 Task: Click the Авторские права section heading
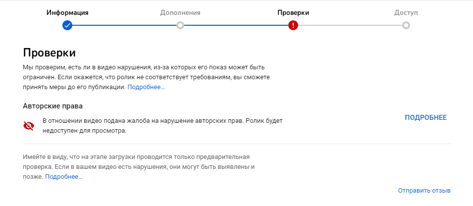53,106
